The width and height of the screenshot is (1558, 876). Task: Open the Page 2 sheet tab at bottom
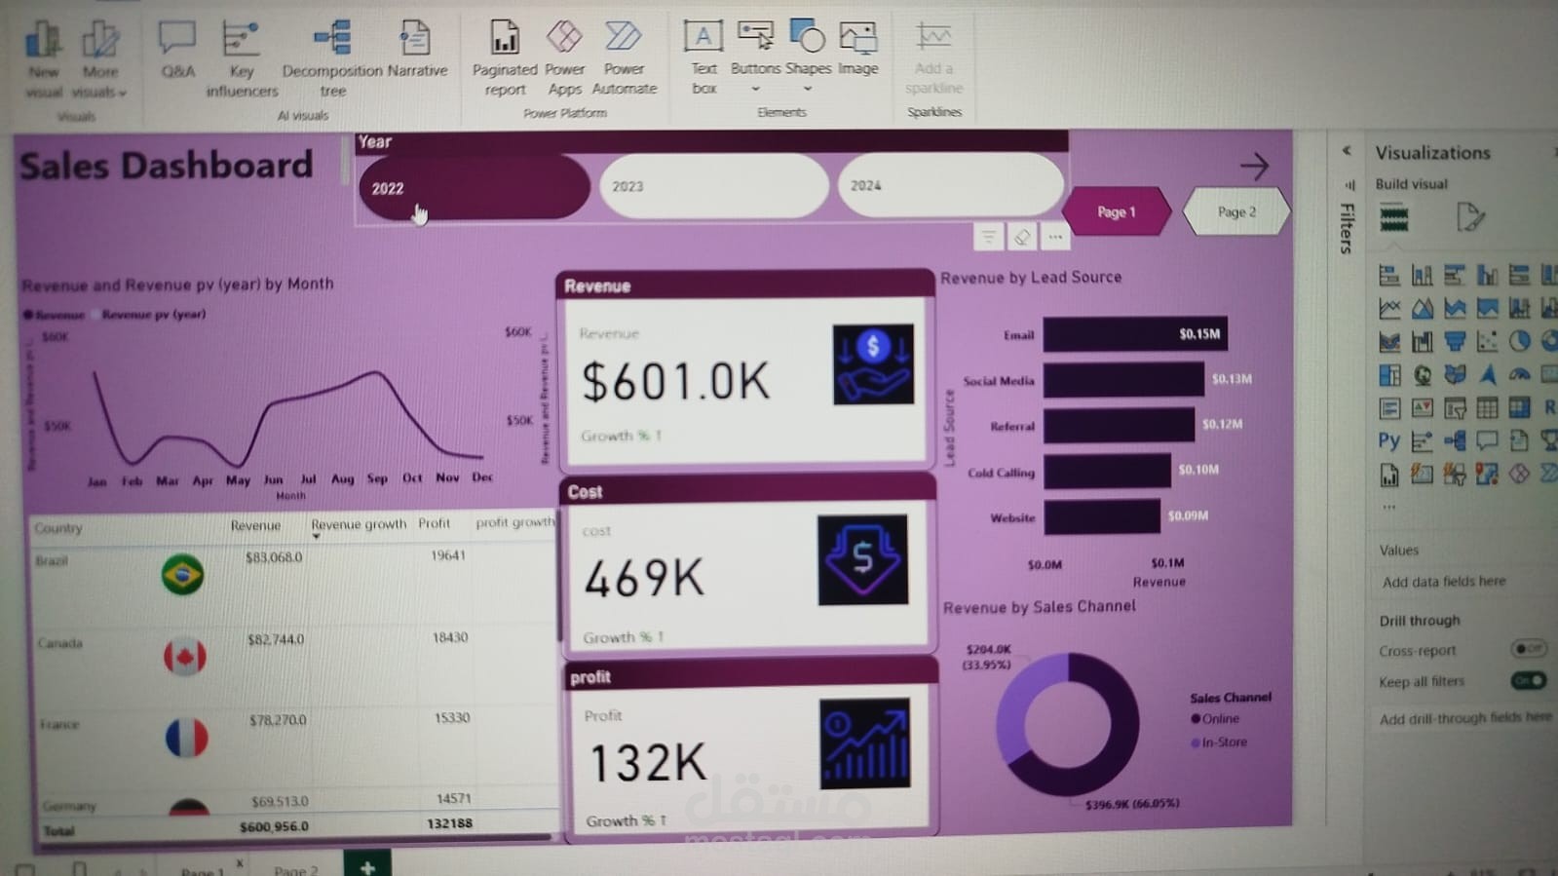(x=295, y=869)
